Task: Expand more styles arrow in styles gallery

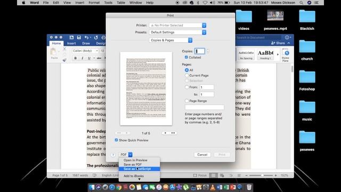Action: [278, 54]
